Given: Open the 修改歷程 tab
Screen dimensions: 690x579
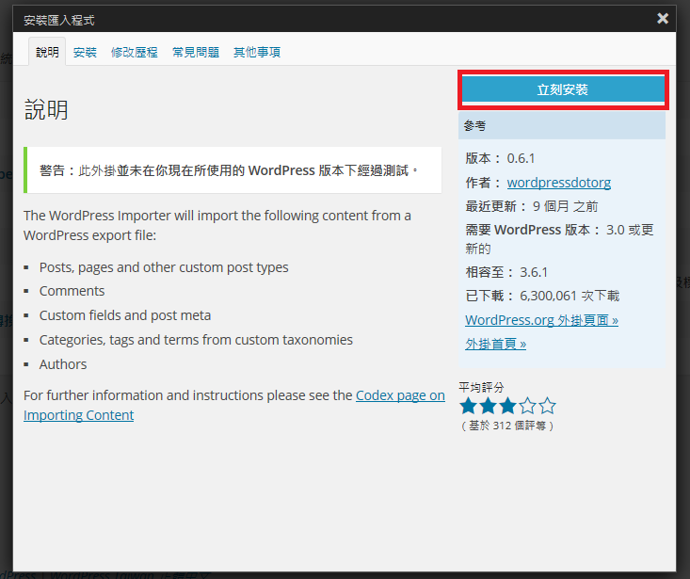Looking at the screenshot, I should coord(135,53).
